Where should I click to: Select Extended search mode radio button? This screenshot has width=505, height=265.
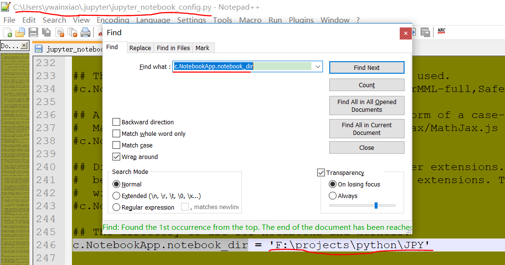click(x=116, y=196)
